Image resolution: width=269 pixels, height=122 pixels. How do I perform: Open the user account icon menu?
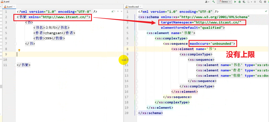point(207,2)
